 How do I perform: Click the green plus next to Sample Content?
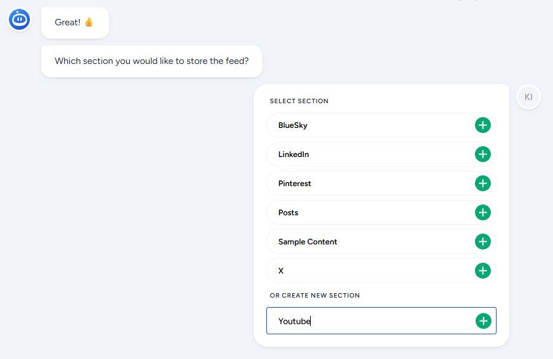(x=483, y=242)
